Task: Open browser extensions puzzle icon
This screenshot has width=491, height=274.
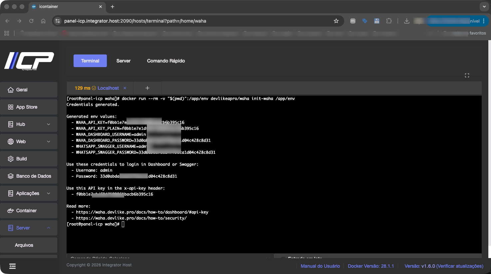Action: [x=389, y=21]
